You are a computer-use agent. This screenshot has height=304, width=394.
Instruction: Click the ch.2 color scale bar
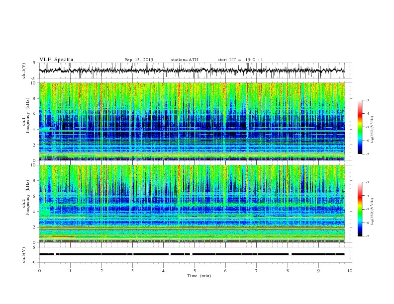coord(360,209)
